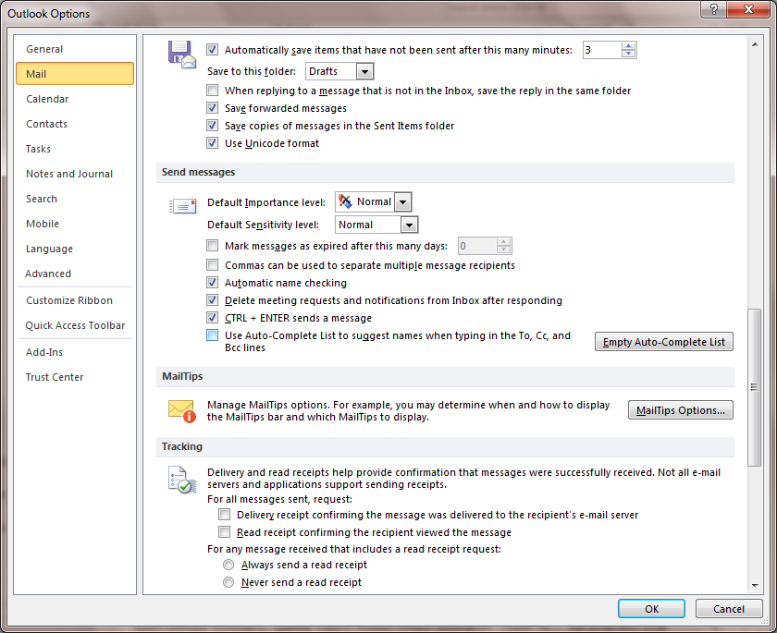Select Always send a read receipt

tap(228, 565)
